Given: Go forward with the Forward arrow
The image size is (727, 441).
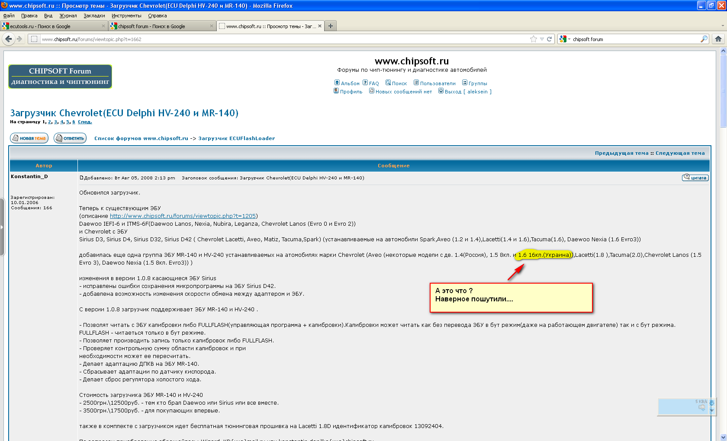Looking at the screenshot, I should 19,39.
